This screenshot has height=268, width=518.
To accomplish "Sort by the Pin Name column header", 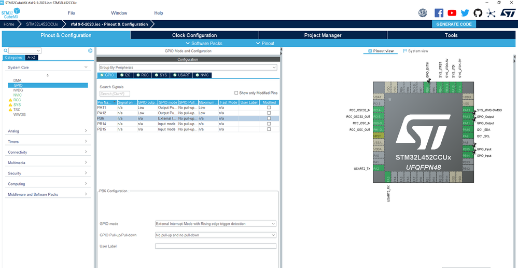I will 107,102.
